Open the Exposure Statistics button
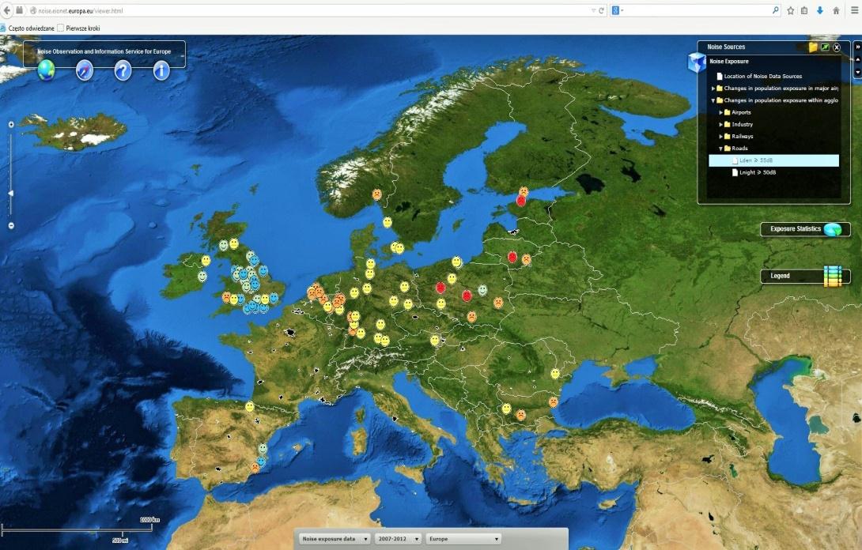Viewport: 862px width, 550px height. coord(805,229)
